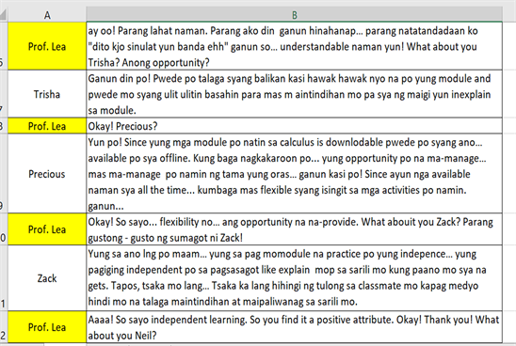Select the Prof. Lea cell next to 'What abouit you Zack'
This screenshot has width=516, height=346.
pos(47,229)
